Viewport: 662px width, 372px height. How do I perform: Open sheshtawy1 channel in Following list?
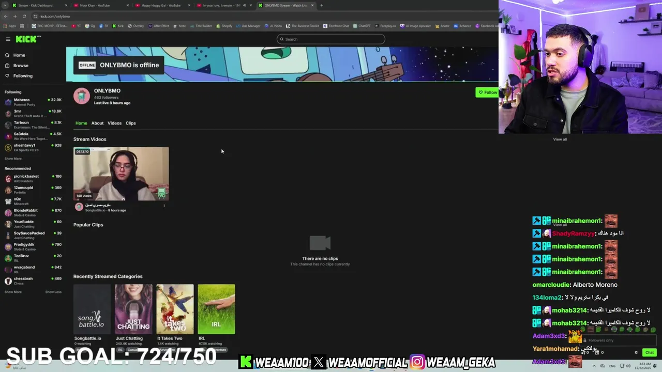(x=33, y=147)
